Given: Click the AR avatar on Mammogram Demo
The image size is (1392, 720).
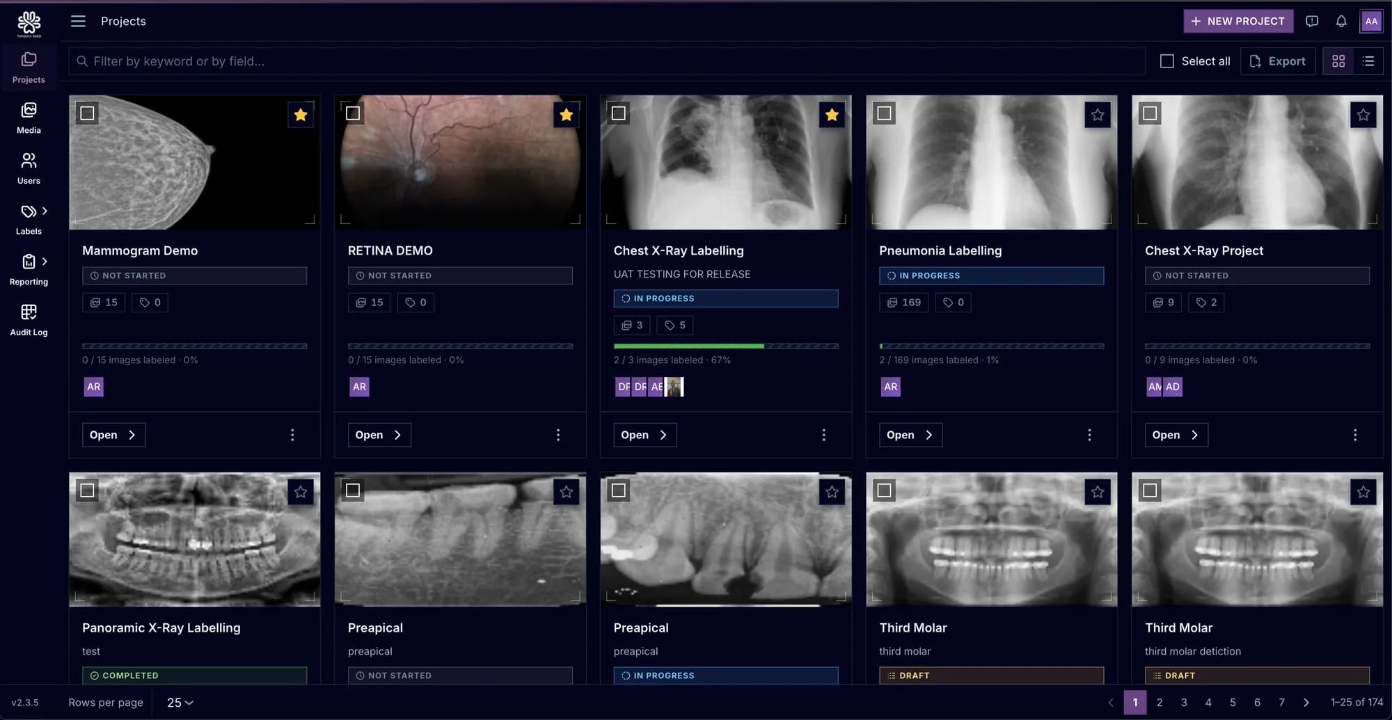Looking at the screenshot, I should (x=94, y=387).
